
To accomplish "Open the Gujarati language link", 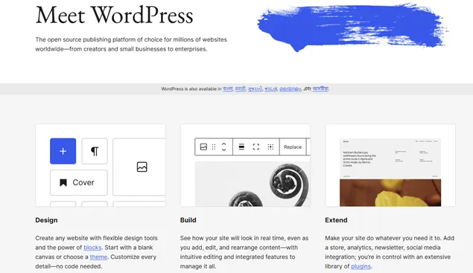I will click(255, 89).
